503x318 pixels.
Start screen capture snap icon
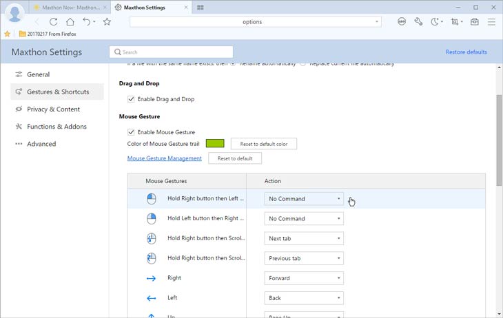tap(455, 21)
